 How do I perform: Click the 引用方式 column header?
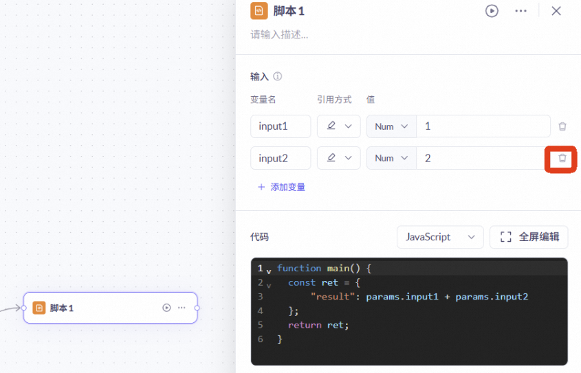334,100
